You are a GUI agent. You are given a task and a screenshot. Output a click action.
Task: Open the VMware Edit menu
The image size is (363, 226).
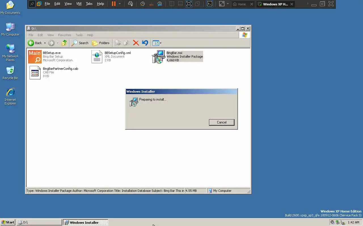click(57, 4)
